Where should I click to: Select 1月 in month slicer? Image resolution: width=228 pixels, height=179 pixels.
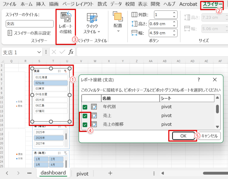pyautogui.click(x=41, y=159)
